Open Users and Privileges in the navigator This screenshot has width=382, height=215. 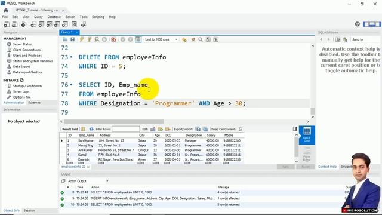click(27, 56)
